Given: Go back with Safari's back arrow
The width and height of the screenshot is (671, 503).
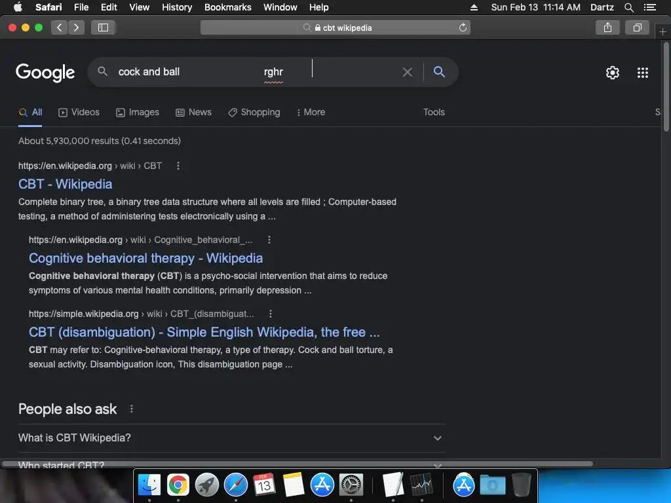Looking at the screenshot, I should coord(60,28).
